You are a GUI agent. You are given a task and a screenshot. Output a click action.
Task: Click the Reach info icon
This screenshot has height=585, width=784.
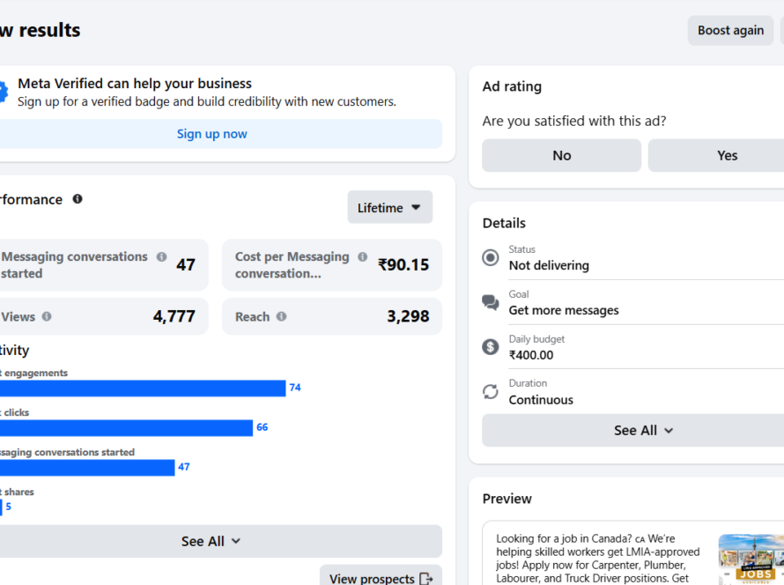[x=281, y=316]
